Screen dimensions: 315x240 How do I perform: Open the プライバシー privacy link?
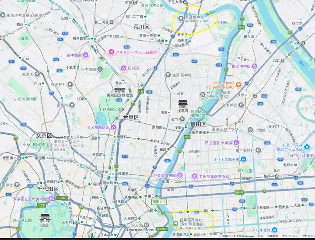290,236
